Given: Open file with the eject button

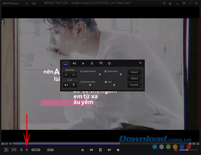Looking at the screenshot, I should point(83,150).
